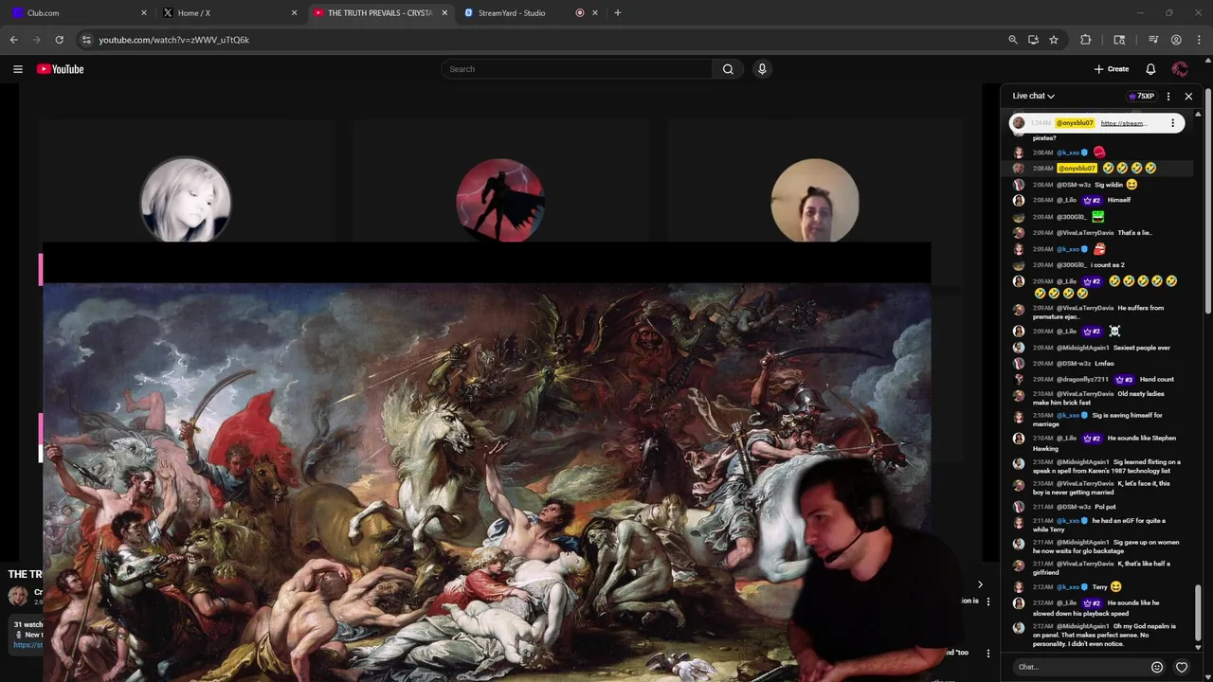
Task: Install app icon in address bar
Action: pos(1033,40)
